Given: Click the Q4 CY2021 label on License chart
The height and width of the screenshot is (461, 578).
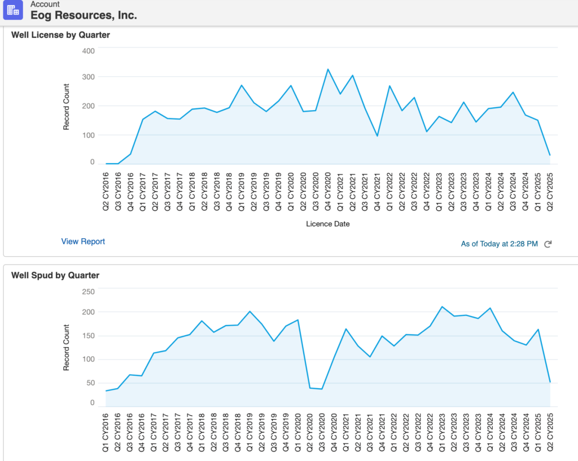Looking at the screenshot, I should coord(377,192).
